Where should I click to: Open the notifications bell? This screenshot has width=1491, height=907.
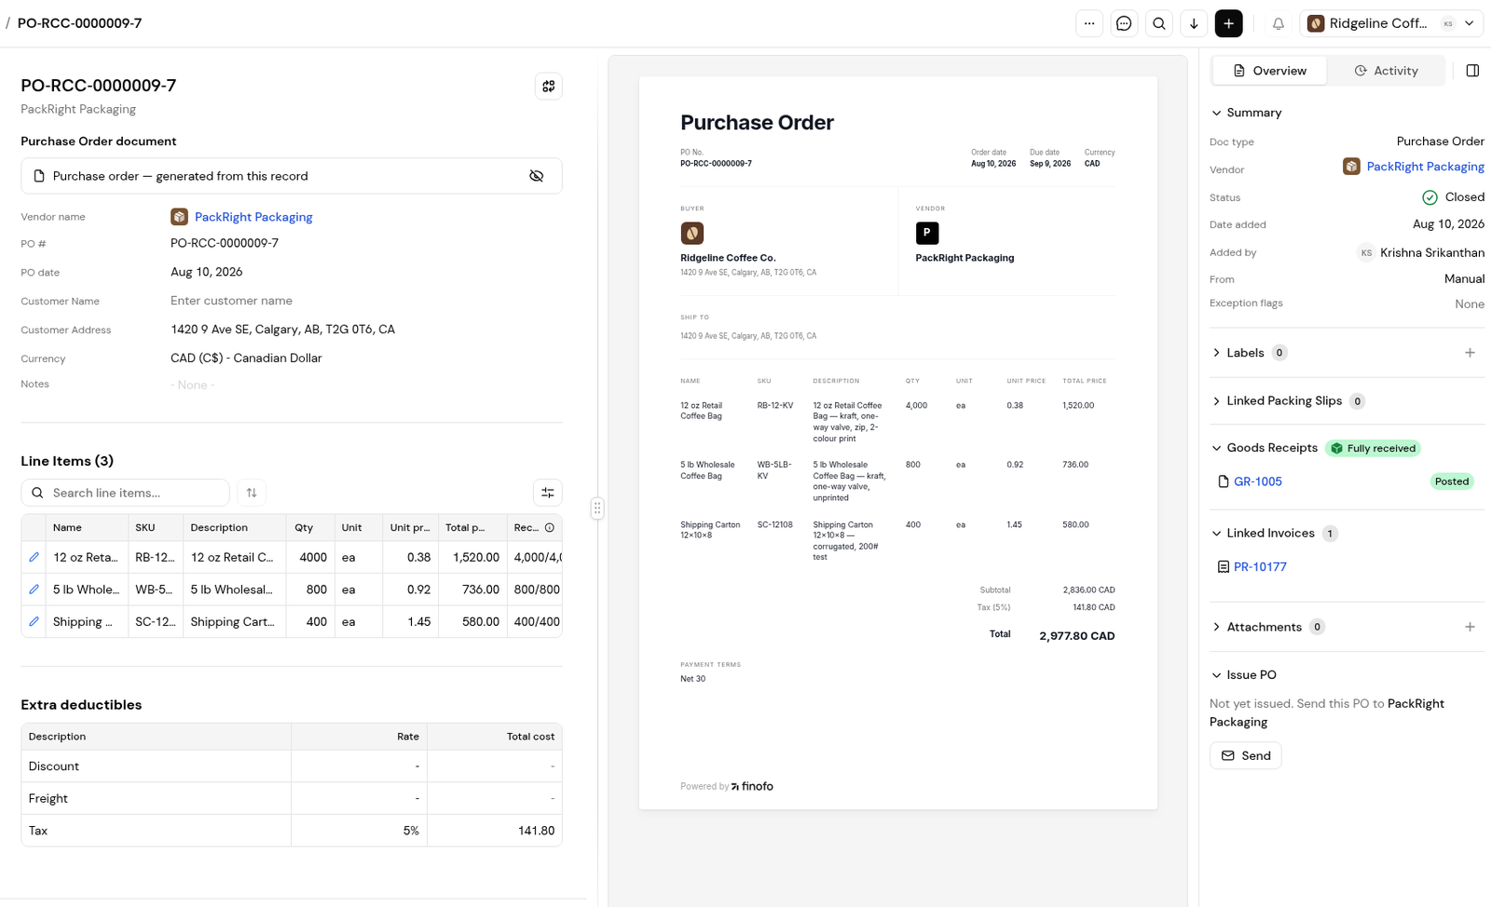point(1279,23)
